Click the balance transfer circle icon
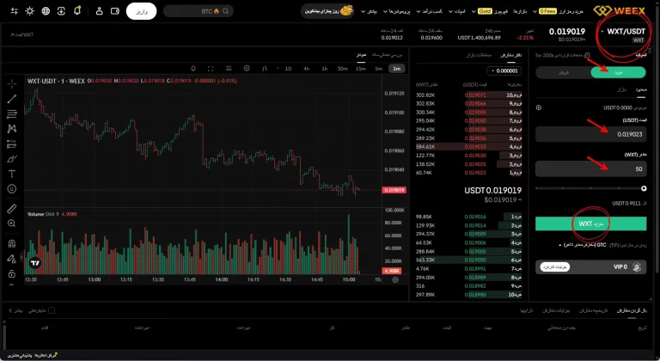The image size is (660, 361). tap(539, 107)
